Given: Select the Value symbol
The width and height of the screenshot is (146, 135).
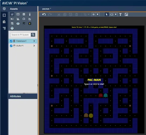Looking at the screenshot, I should (x=18, y=14).
